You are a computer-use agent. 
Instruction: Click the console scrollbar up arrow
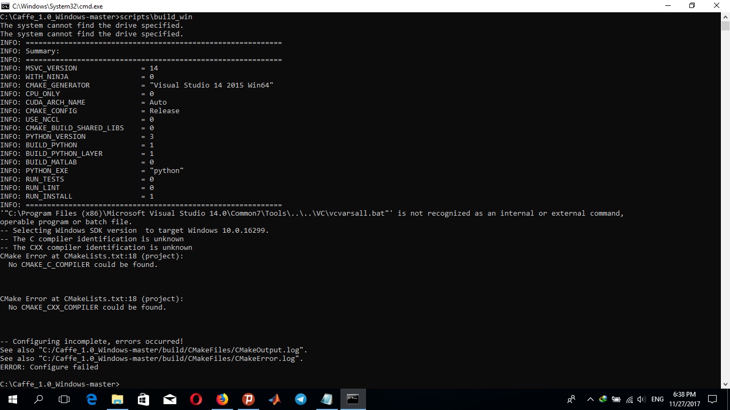tap(725, 17)
